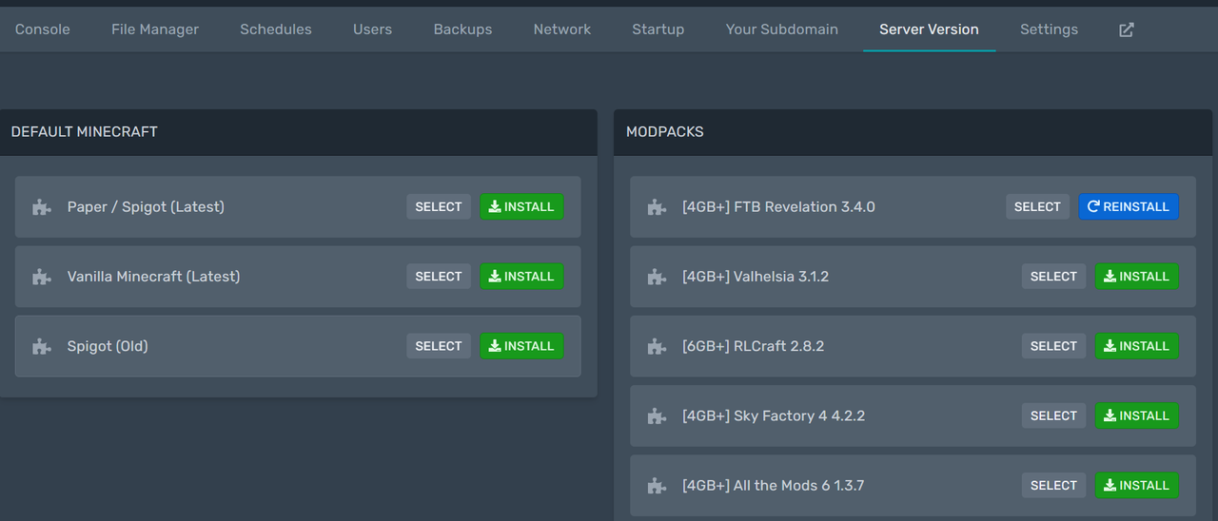Open the Users tab
Screen dimensions: 1218x521
(372, 29)
